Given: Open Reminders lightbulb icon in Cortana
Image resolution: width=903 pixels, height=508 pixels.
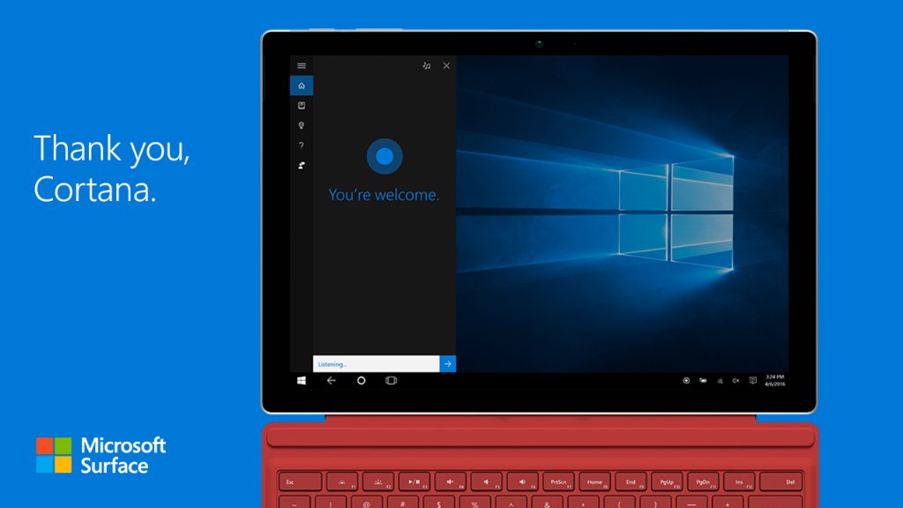Looking at the screenshot, I should [302, 125].
